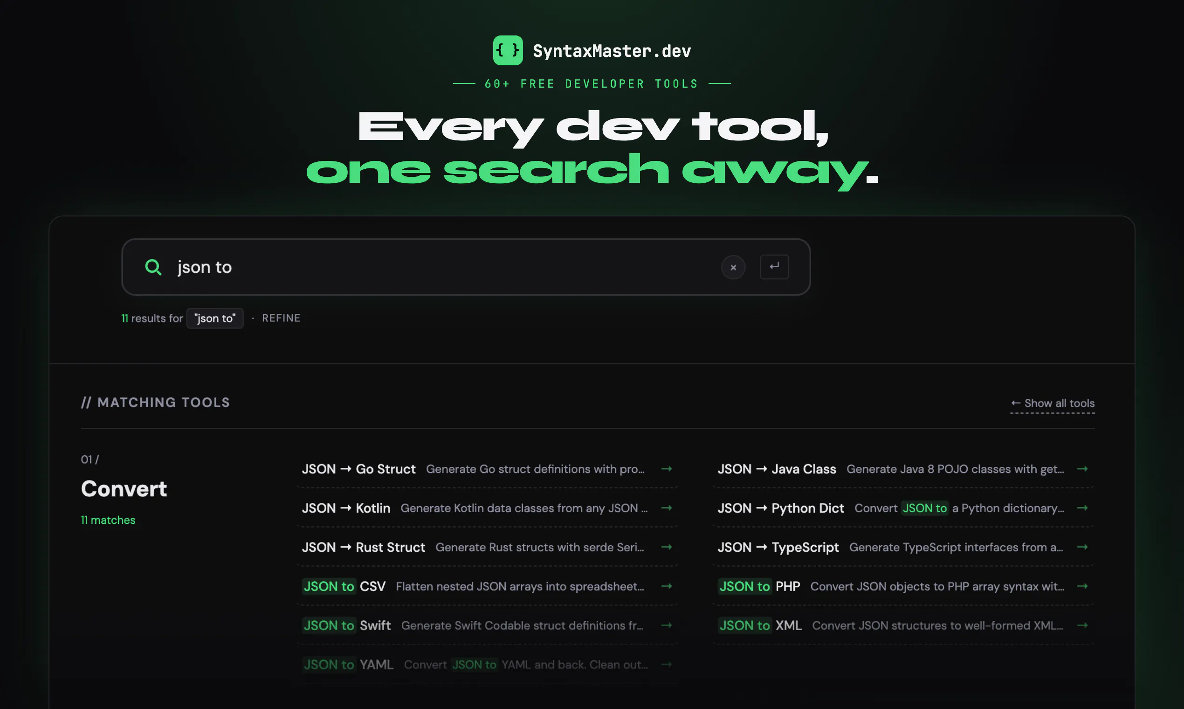Click "60+ FREE DEVELOPER TOOLS" tagline

[592, 83]
